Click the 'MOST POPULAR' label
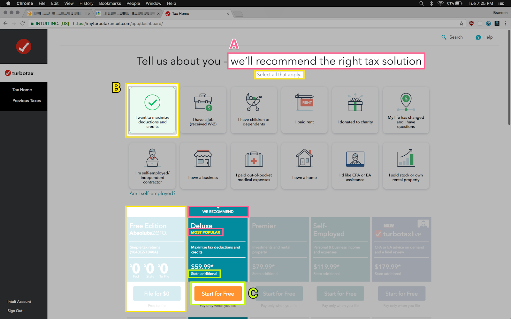Image resolution: width=511 pixels, height=319 pixels. [205, 232]
